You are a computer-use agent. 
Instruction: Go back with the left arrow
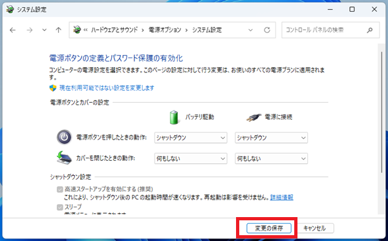pyautogui.click(x=13, y=30)
